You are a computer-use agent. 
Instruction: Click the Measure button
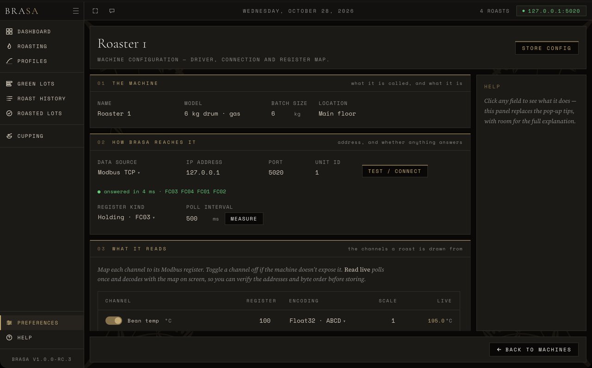click(x=244, y=219)
